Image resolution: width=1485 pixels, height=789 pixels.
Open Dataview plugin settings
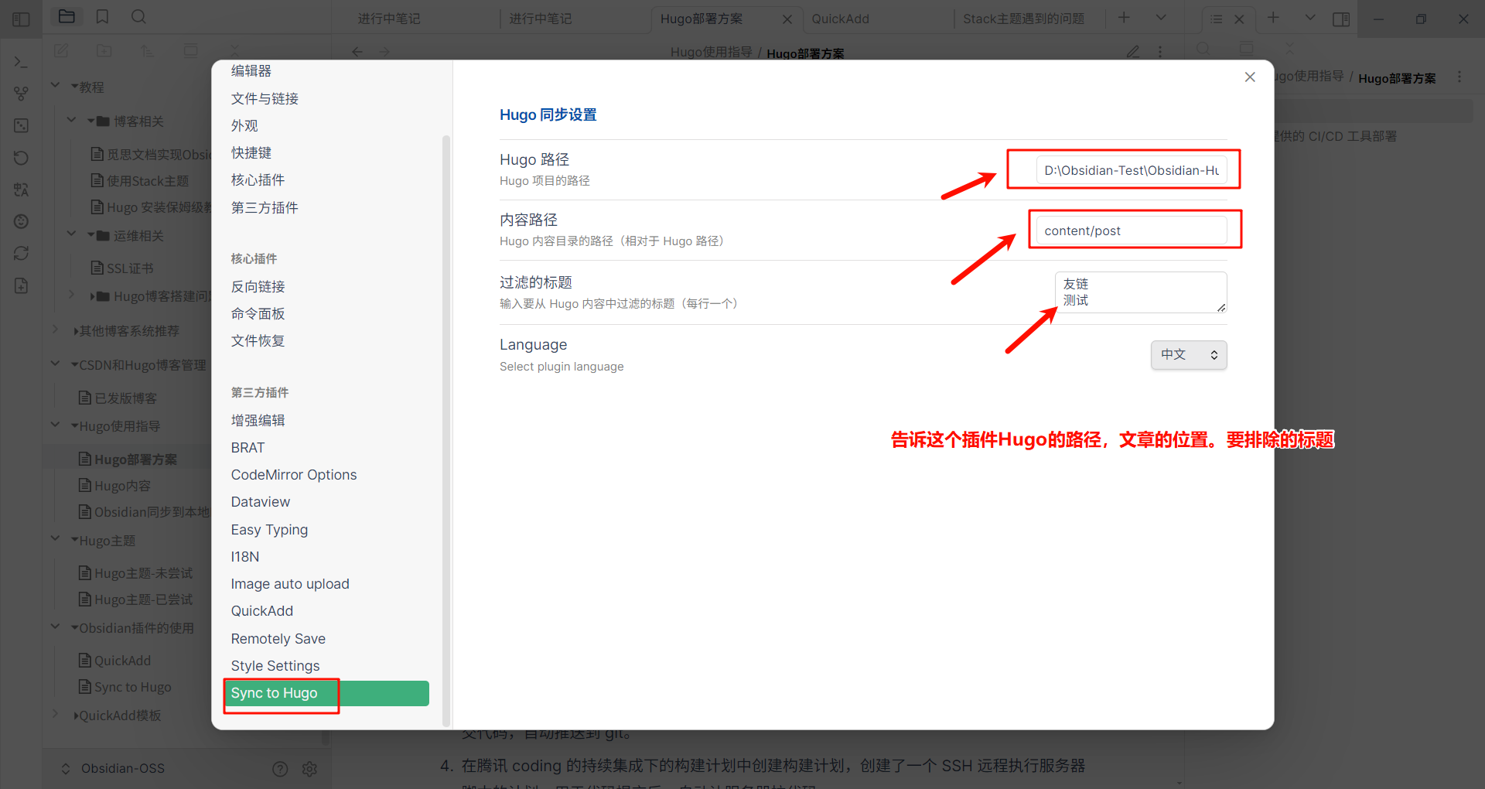click(261, 502)
